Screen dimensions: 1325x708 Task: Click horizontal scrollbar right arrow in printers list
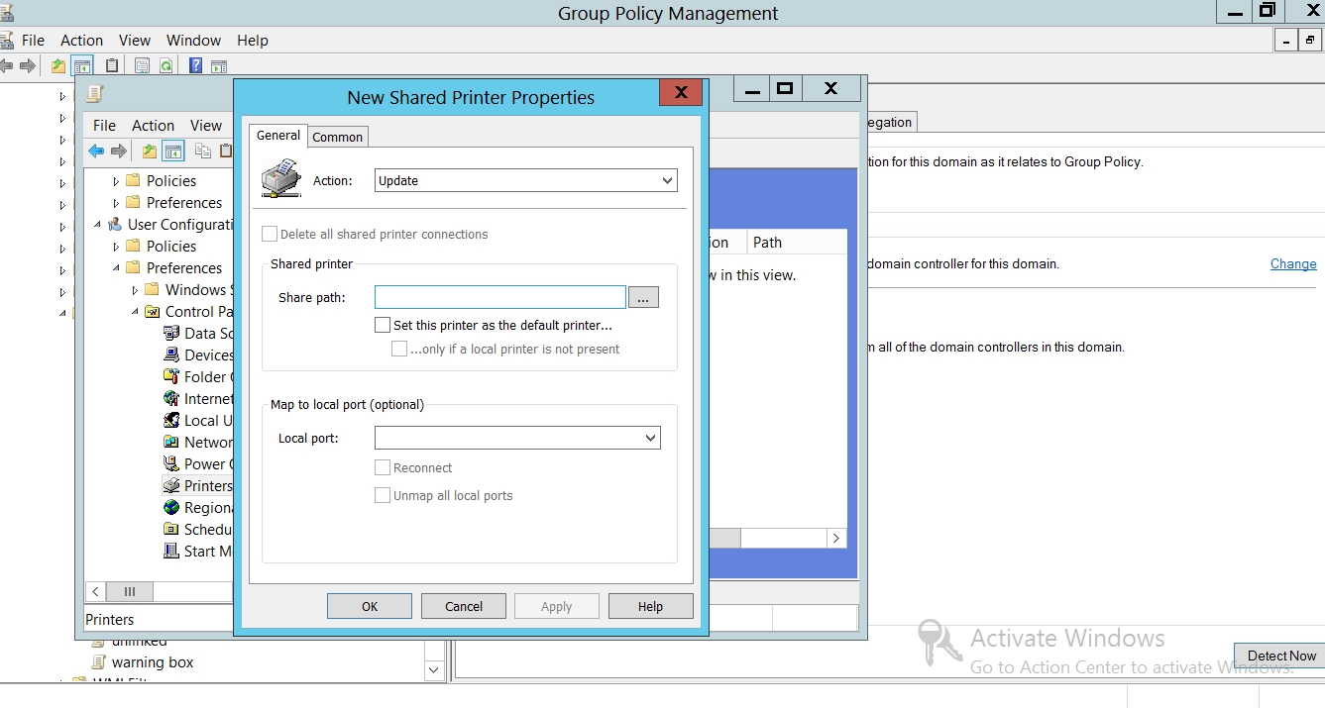[836, 538]
